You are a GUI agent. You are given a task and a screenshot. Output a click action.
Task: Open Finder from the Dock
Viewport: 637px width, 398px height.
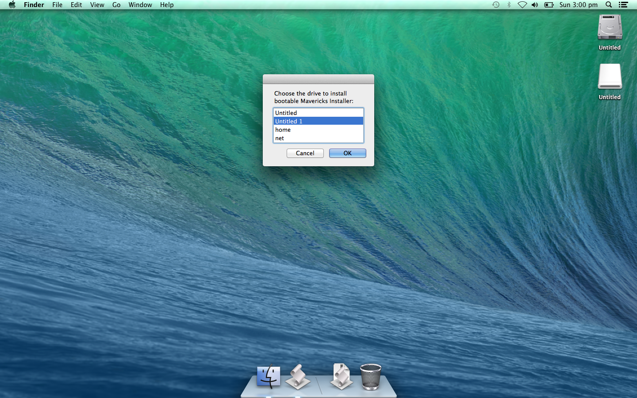[269, 377]
